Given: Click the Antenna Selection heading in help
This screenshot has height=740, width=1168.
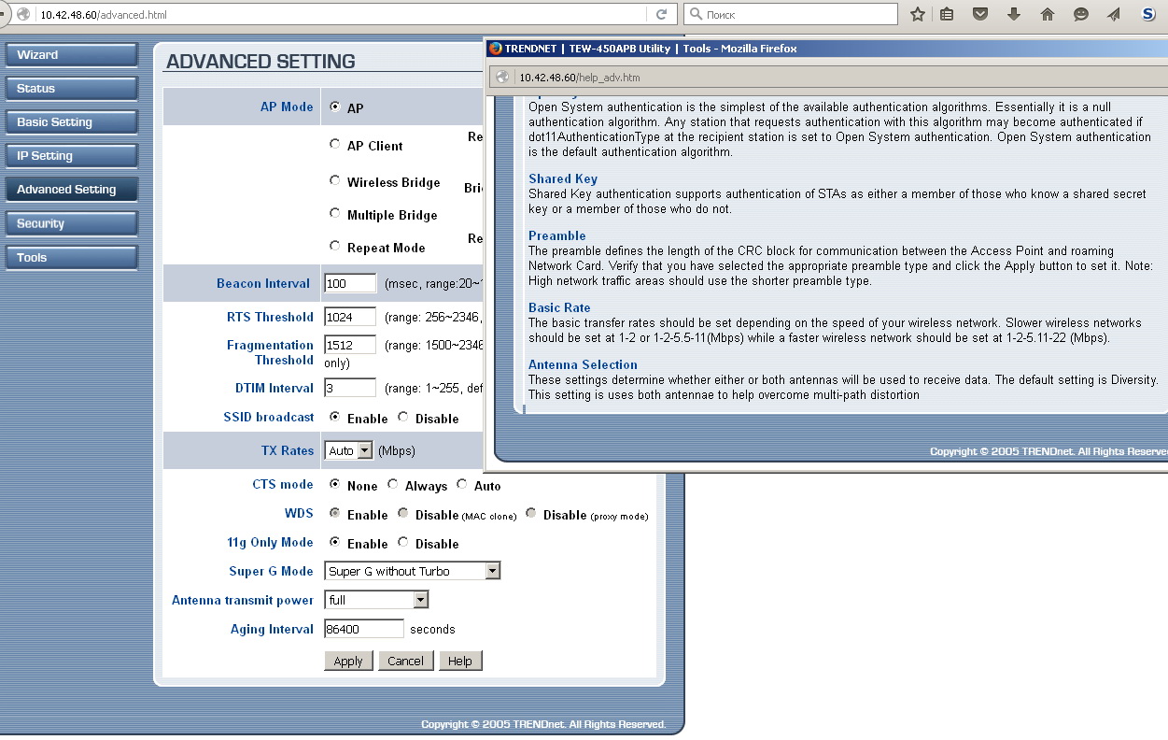Looking at the screenshot, I should (x=583, y=364).
